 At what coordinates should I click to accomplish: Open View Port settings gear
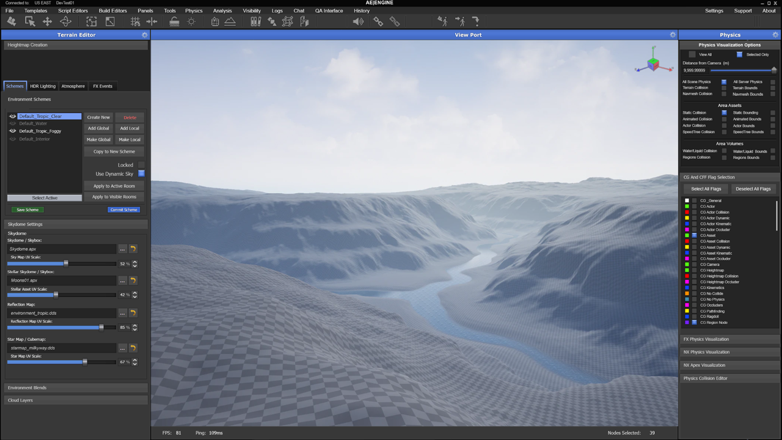coord(673,35)
